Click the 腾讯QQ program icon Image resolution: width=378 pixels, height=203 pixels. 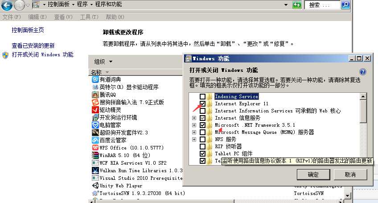95,95
